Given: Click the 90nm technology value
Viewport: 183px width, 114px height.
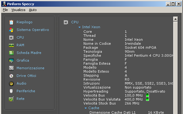Looking at the screenshot, I should point(130,51).
